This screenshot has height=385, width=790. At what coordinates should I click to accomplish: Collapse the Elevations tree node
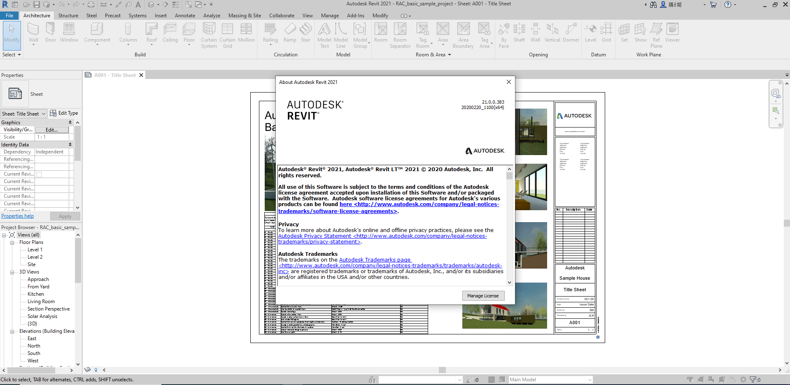(x=12, y=332)
